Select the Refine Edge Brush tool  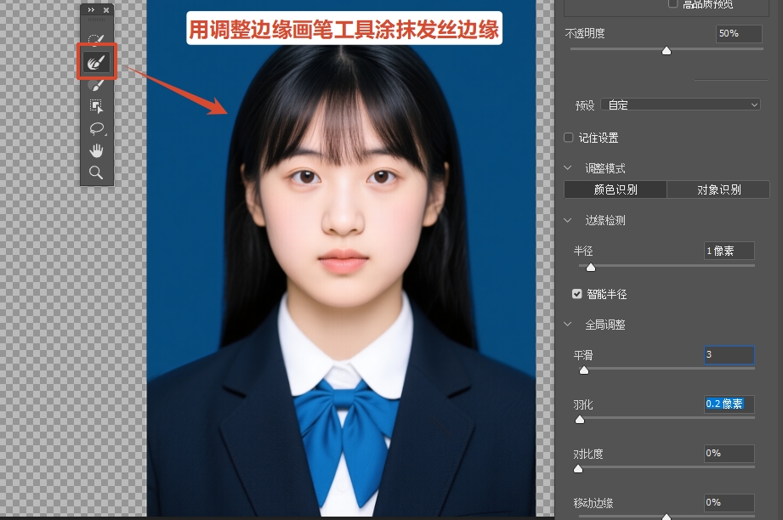click(x=97, y=59)
